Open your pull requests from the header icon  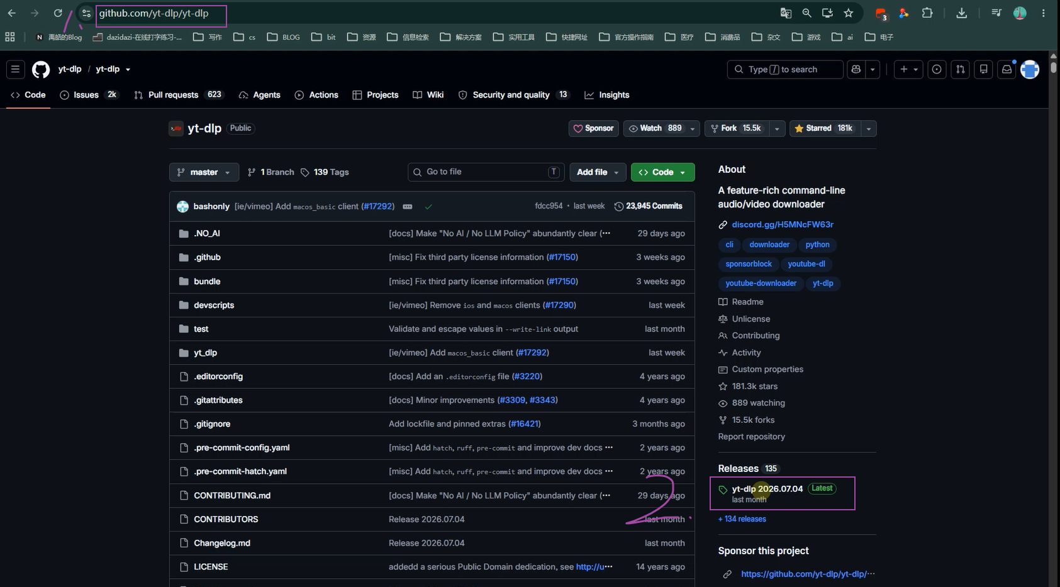961,69
